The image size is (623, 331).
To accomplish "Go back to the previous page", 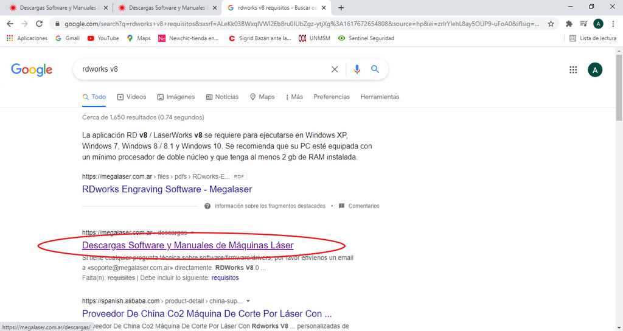I will click(10, 24).
